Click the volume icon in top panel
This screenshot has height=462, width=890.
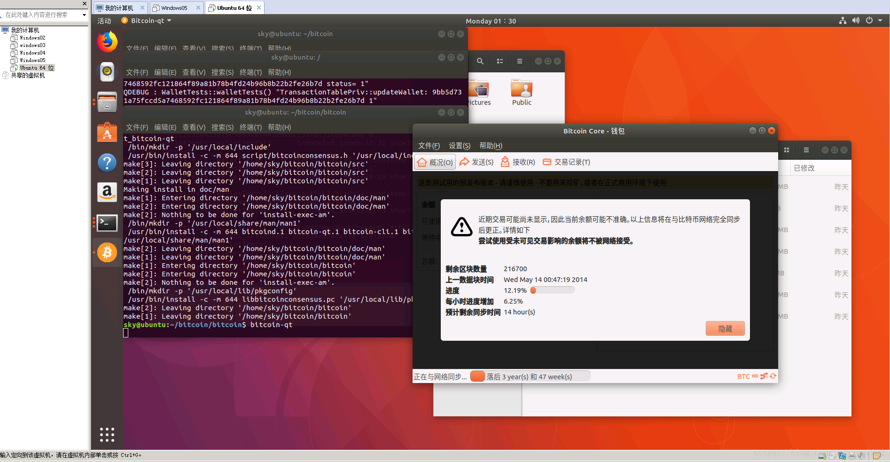[856, 21]
